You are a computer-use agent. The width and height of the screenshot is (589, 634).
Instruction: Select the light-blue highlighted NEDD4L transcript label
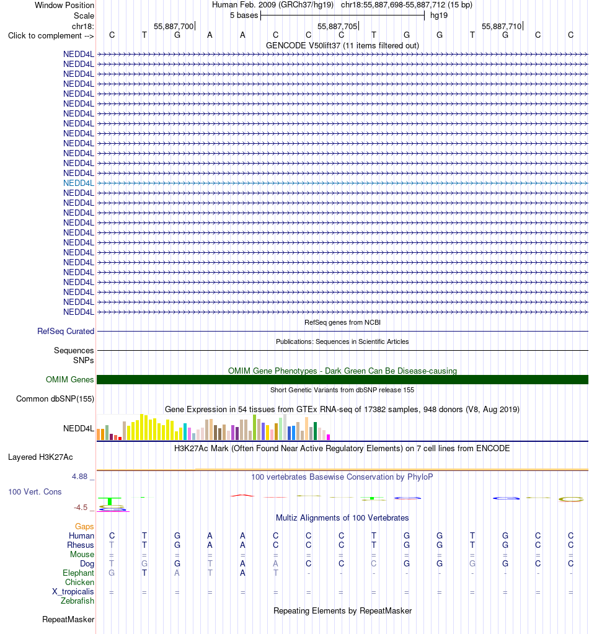[79, 183]
